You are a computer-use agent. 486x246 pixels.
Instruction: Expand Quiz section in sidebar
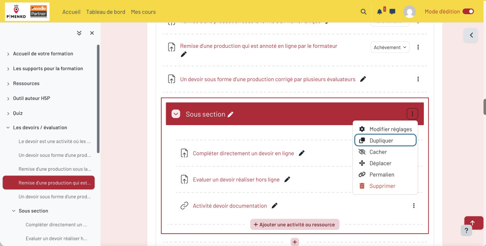pyautogui.click(x=9, y=113)
